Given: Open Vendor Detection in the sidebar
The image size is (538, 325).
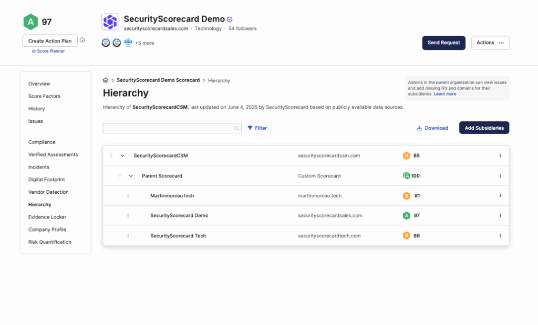Looking at the screenshot, I should [48, 192].
